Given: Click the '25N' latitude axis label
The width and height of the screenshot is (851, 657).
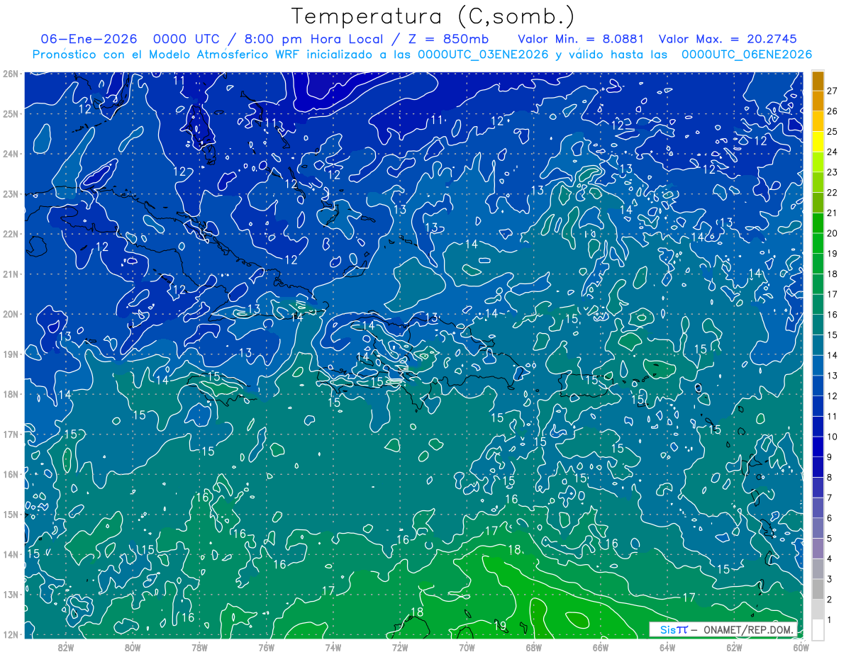Looking at the screenshot, I should (11, 113).
